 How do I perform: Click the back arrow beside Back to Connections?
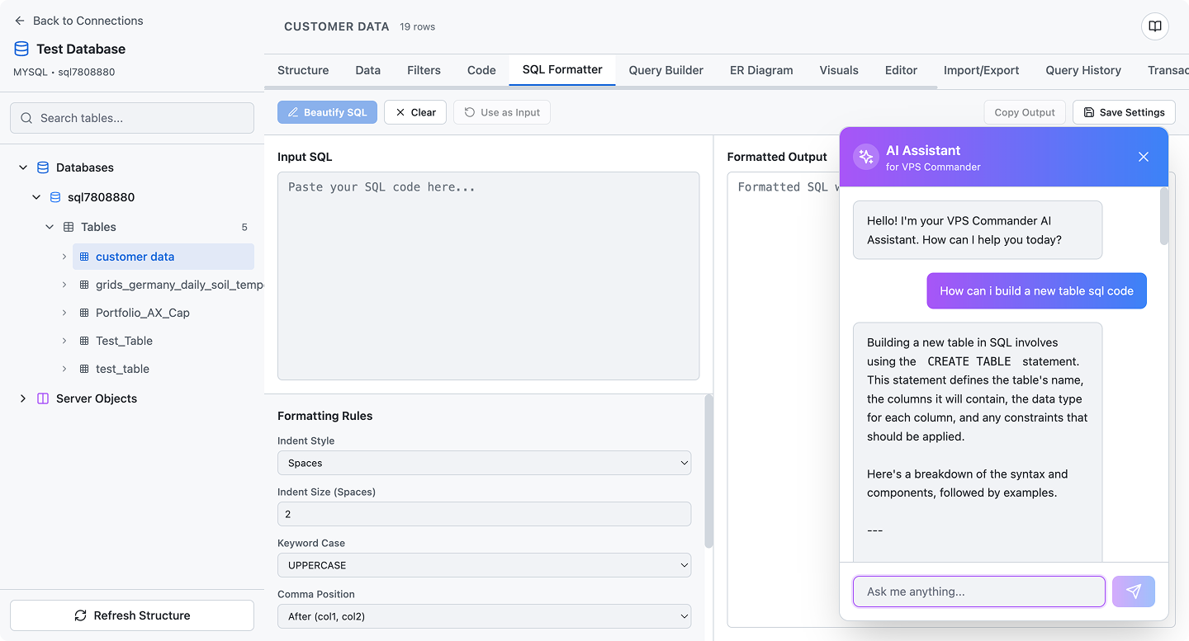pyautogui.click(x=18, y=21)
